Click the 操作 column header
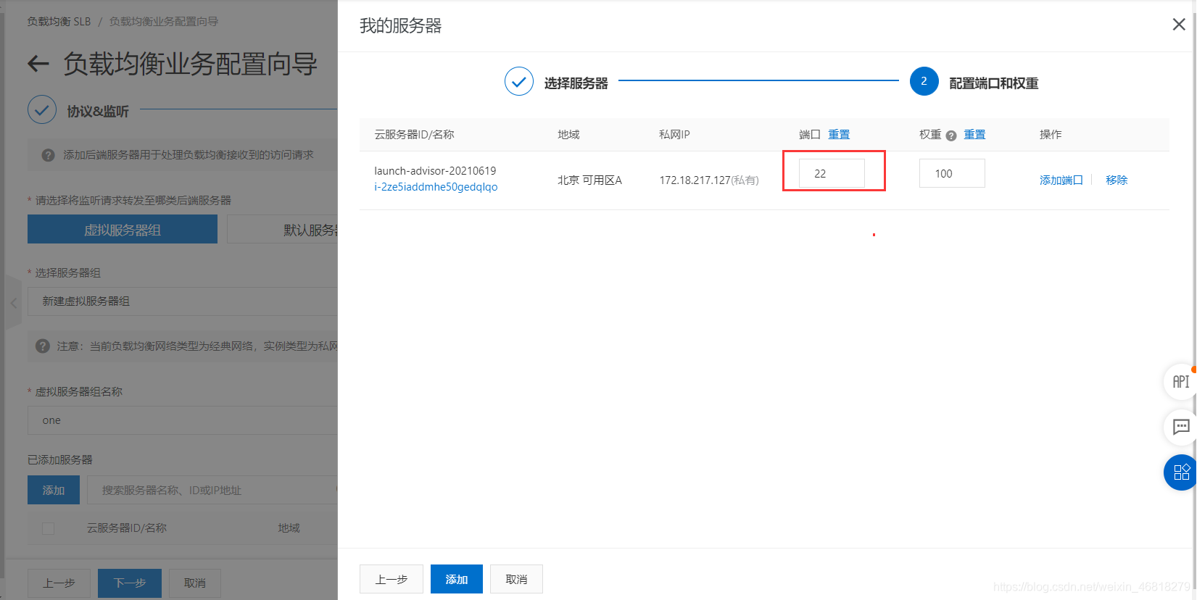 click(x=1051, y=135)
